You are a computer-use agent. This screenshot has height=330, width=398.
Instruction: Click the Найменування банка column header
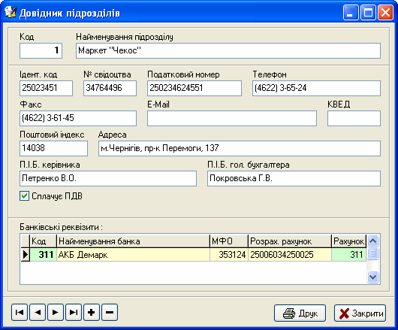[x=133, y=241]
